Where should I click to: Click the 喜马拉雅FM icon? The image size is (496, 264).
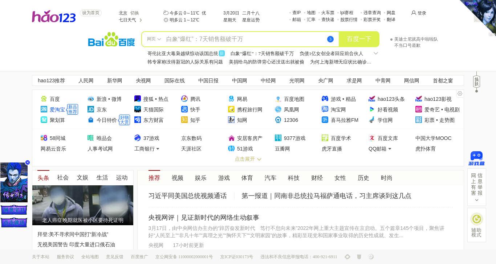[325, 120]
